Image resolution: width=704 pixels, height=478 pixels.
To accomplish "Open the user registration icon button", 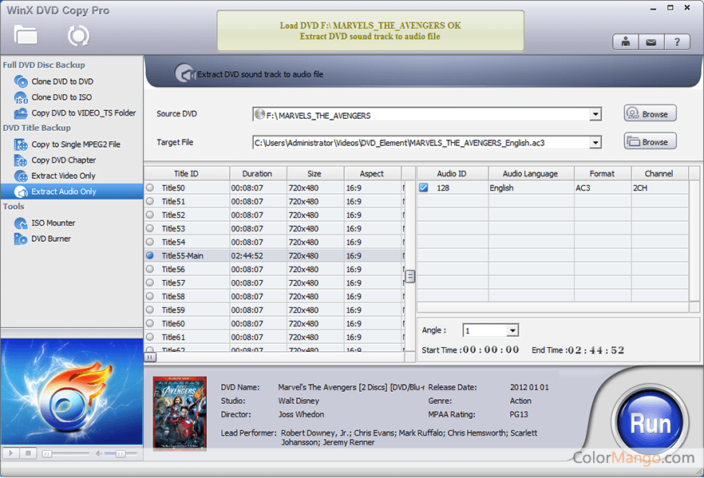I will 625,42.
